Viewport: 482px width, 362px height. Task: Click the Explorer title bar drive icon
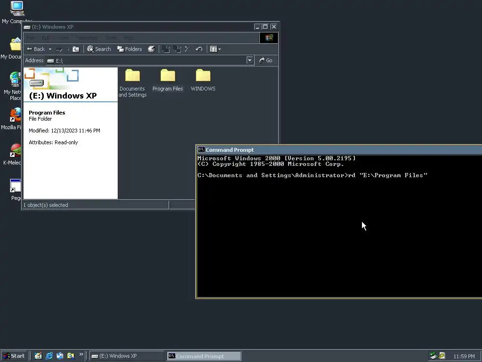(27, 27)
